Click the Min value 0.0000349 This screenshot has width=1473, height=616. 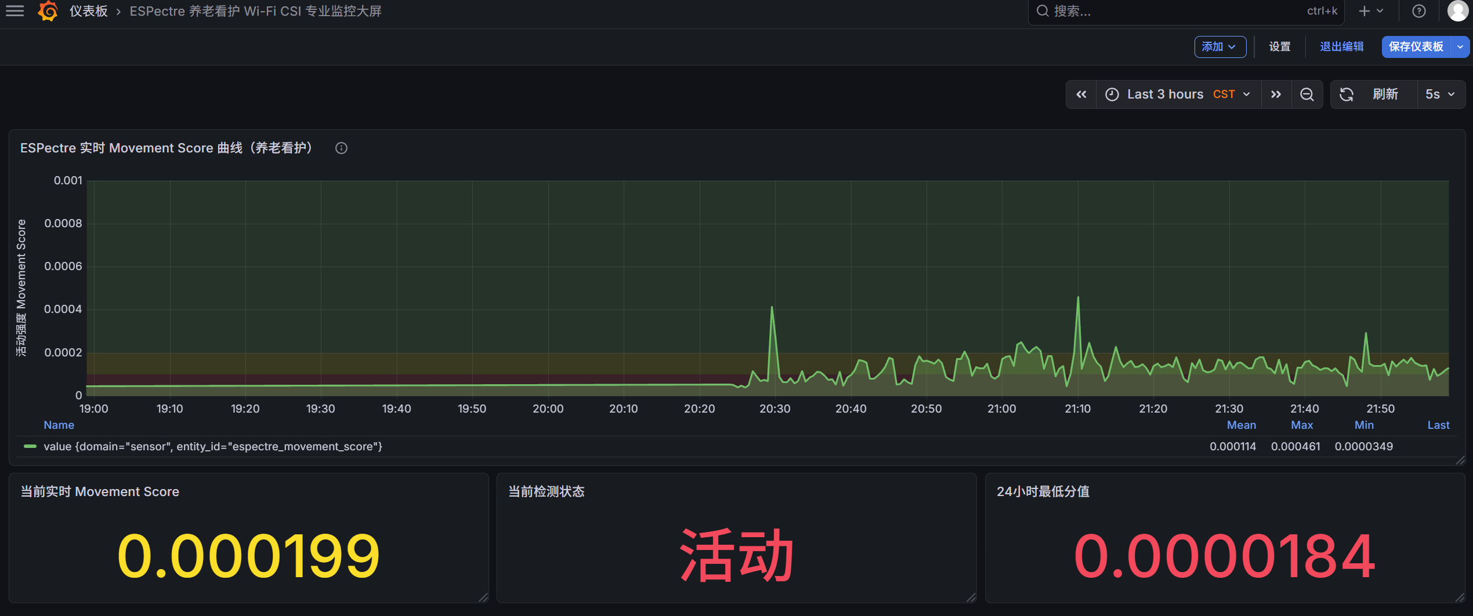point(1363,447)
